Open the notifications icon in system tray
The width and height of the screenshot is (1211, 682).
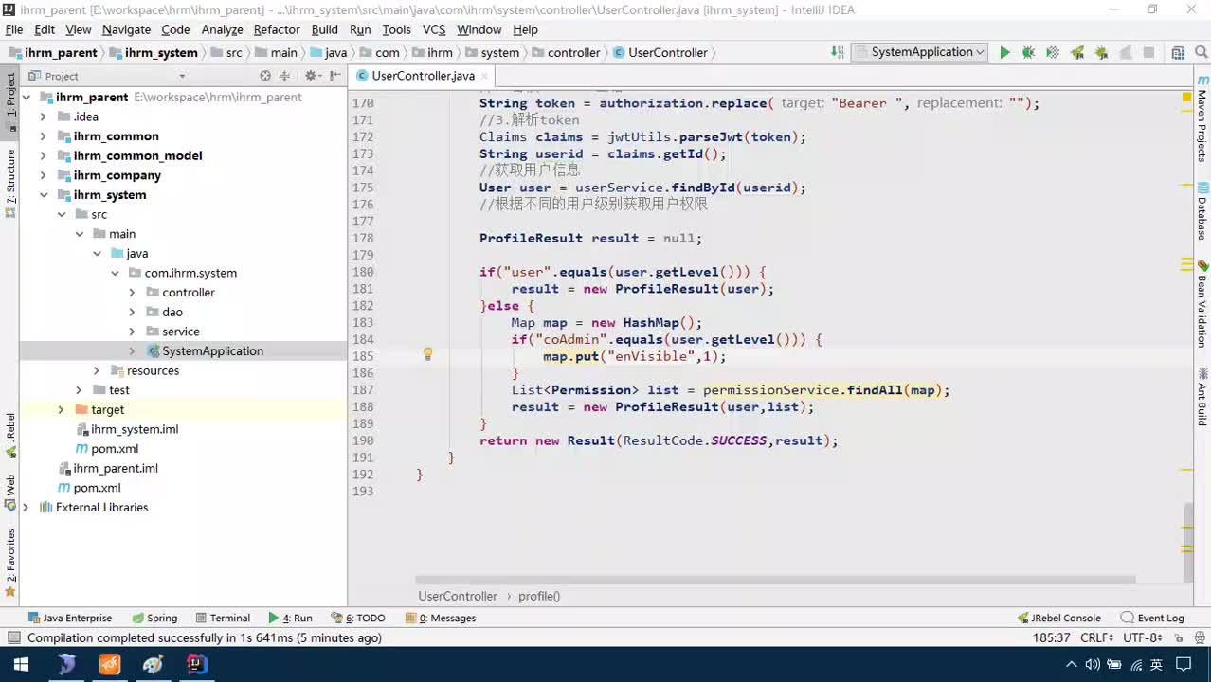pyautogui.click(x=1185, y=664)
